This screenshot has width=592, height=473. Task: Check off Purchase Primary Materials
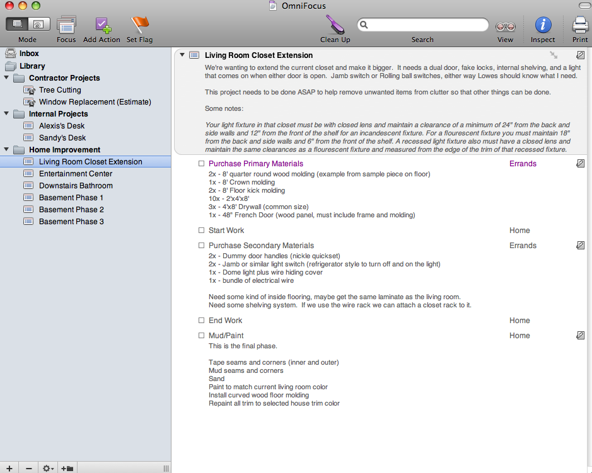click(201, 164)
